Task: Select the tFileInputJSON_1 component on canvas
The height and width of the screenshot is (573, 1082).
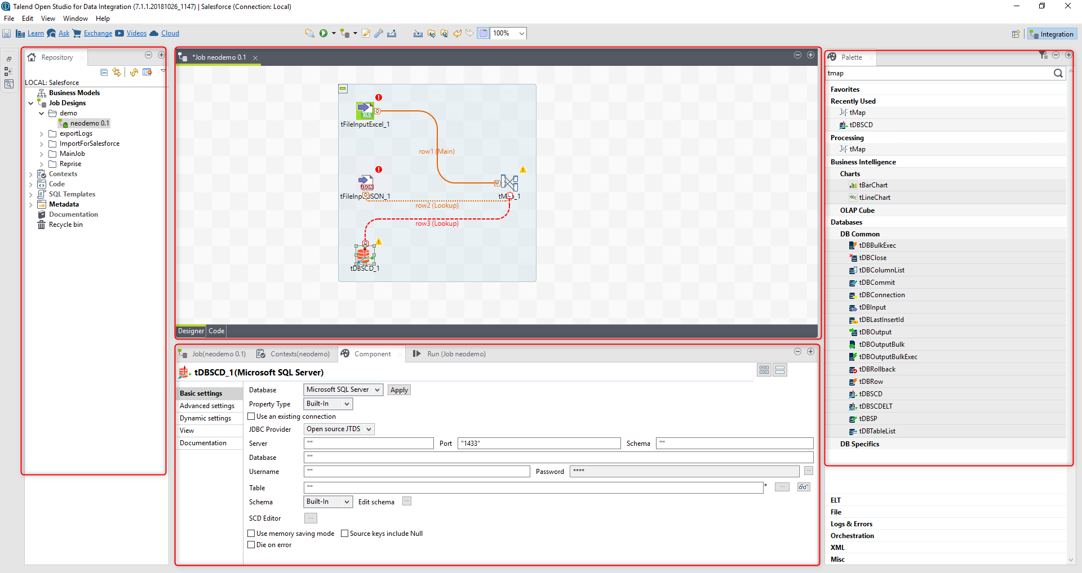Action: pos(366,183)
